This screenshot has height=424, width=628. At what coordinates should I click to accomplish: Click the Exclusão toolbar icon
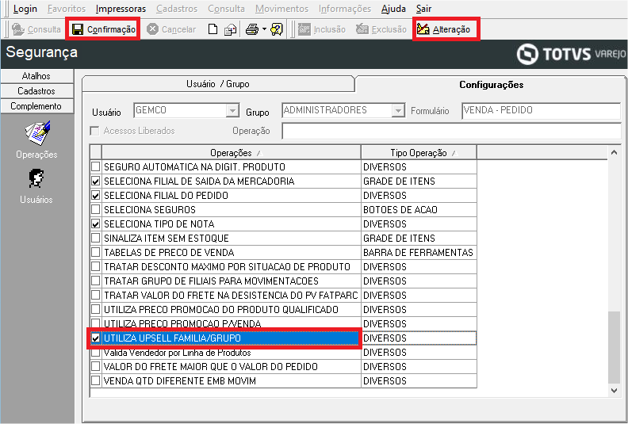362,29
